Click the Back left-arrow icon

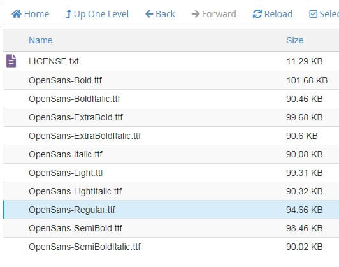(x=149, y=14)
